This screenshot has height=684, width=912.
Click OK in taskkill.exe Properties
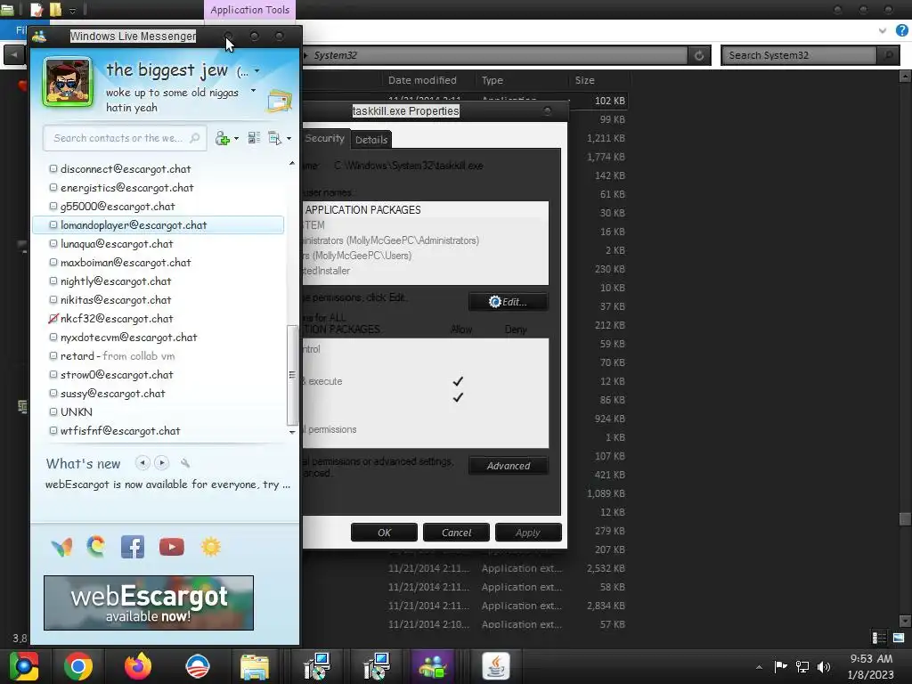pyautogui.click(x=384, y=533)
